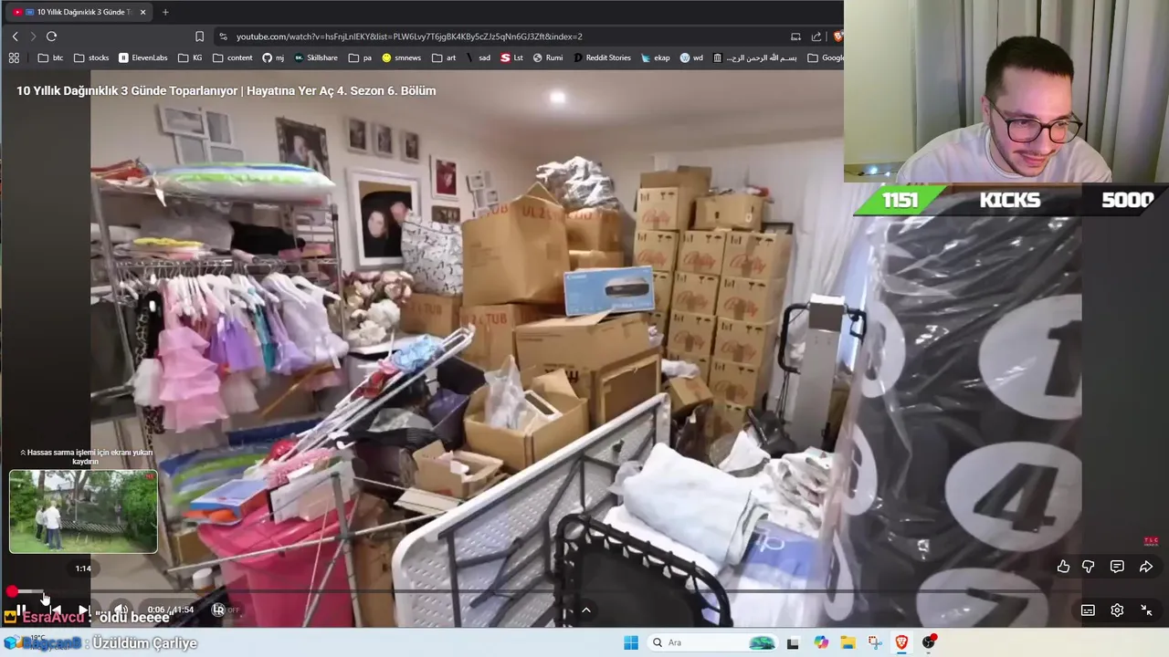Open the Arabic-titled bookmark

(755, 57)
